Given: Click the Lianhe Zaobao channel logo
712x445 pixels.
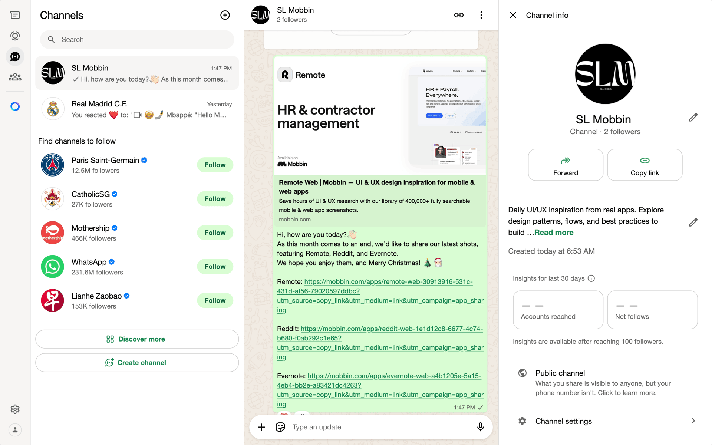Looking at the screenshot, I should tap(52, 301).
